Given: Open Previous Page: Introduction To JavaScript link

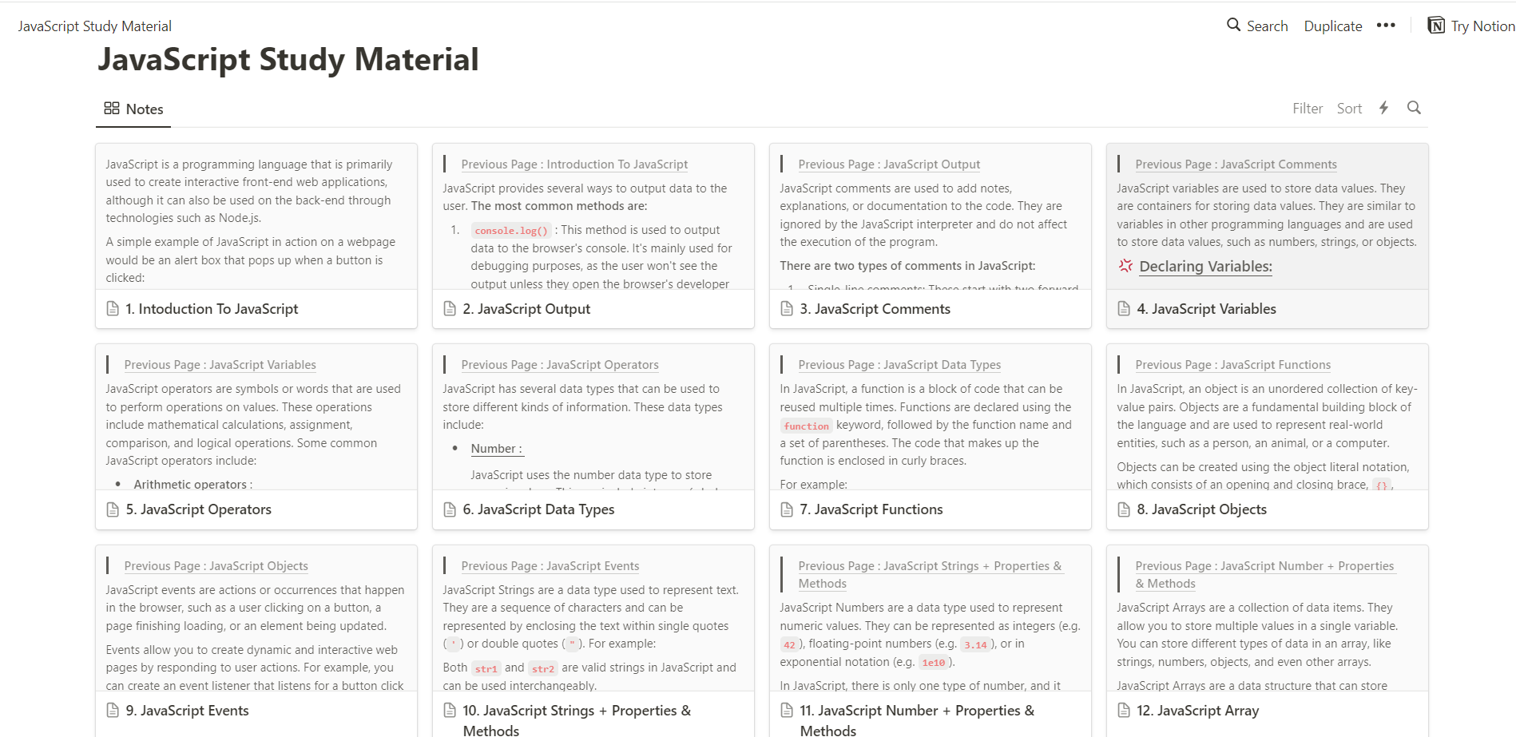Looking at the screenshot, I should click(x=573, y=164).
